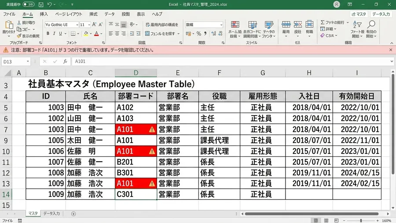Click the cell Borders icon

(73, 33)
